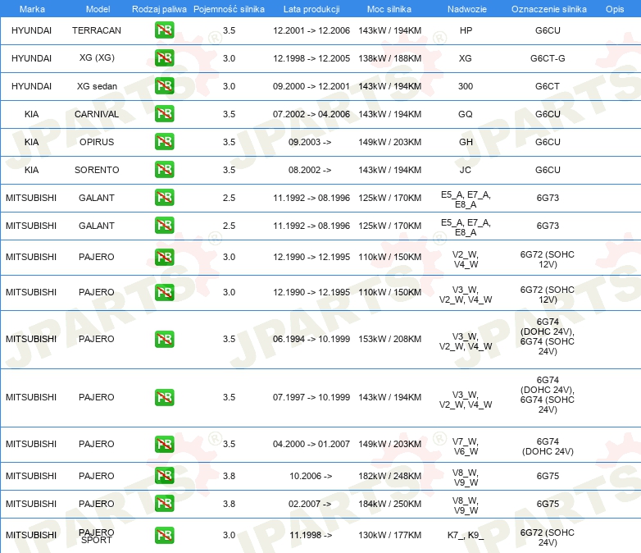Click body code HP

tap(466, 30)
